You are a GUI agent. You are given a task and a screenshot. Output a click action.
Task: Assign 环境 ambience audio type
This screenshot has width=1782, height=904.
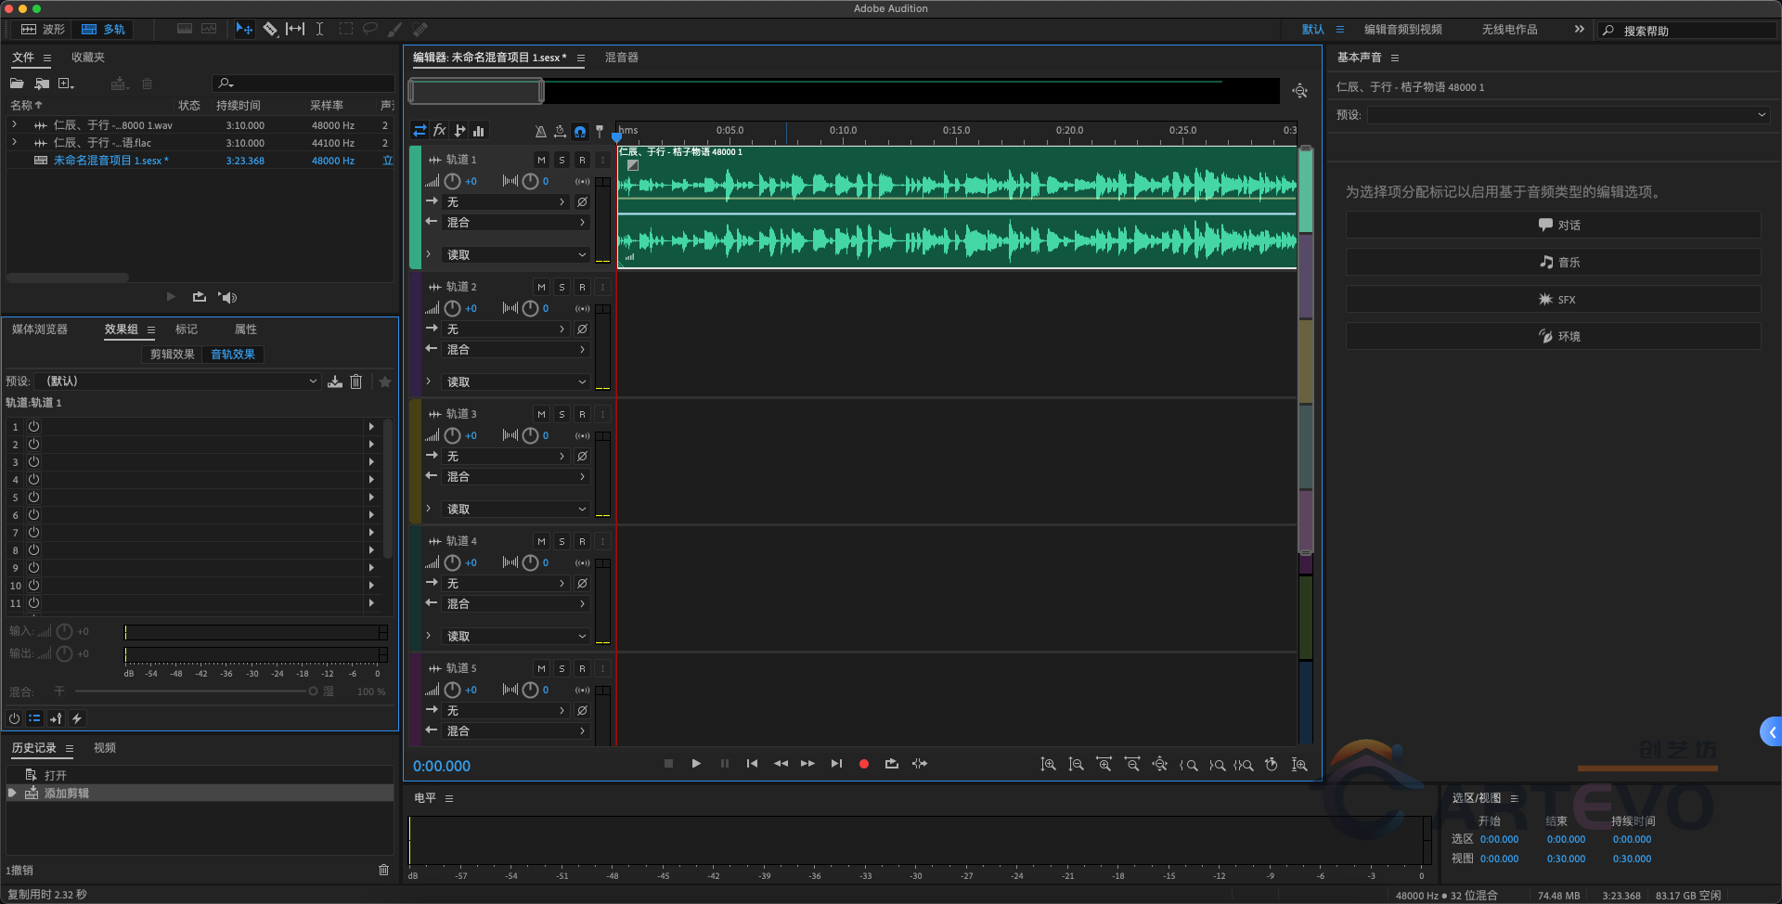click(1553, 336)
